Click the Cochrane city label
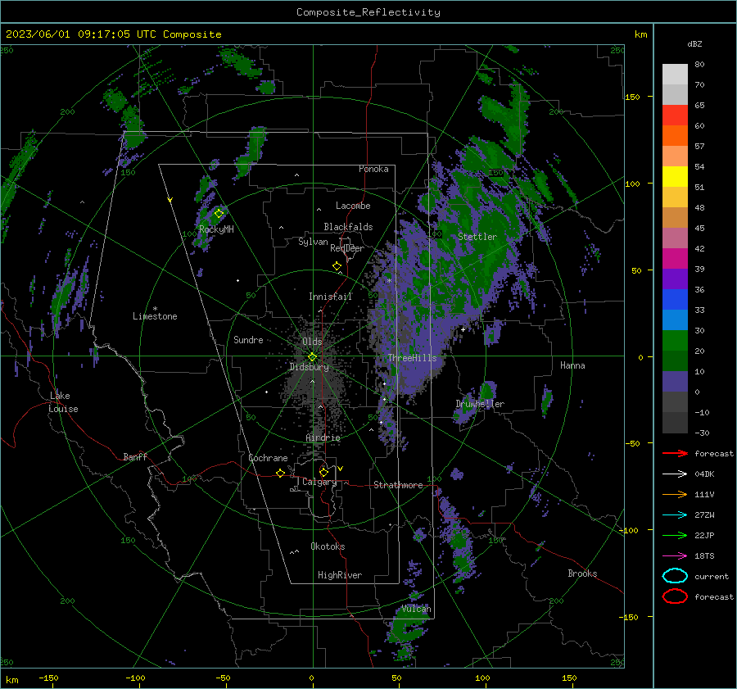This screenshot has width=737, height=689. 268,458
